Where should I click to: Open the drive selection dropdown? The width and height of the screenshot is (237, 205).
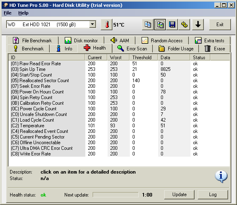click(92, 24)
